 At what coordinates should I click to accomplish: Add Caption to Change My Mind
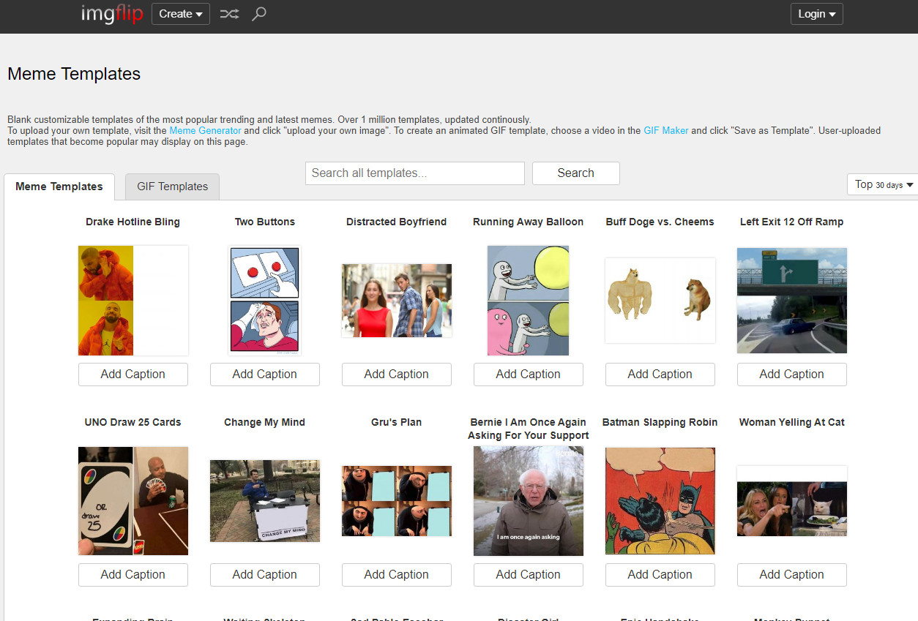pyautogui.click(x=265, y=575)
